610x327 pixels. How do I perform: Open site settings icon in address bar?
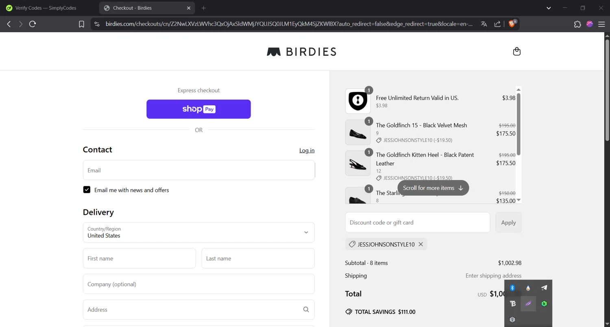coord(97,24)
